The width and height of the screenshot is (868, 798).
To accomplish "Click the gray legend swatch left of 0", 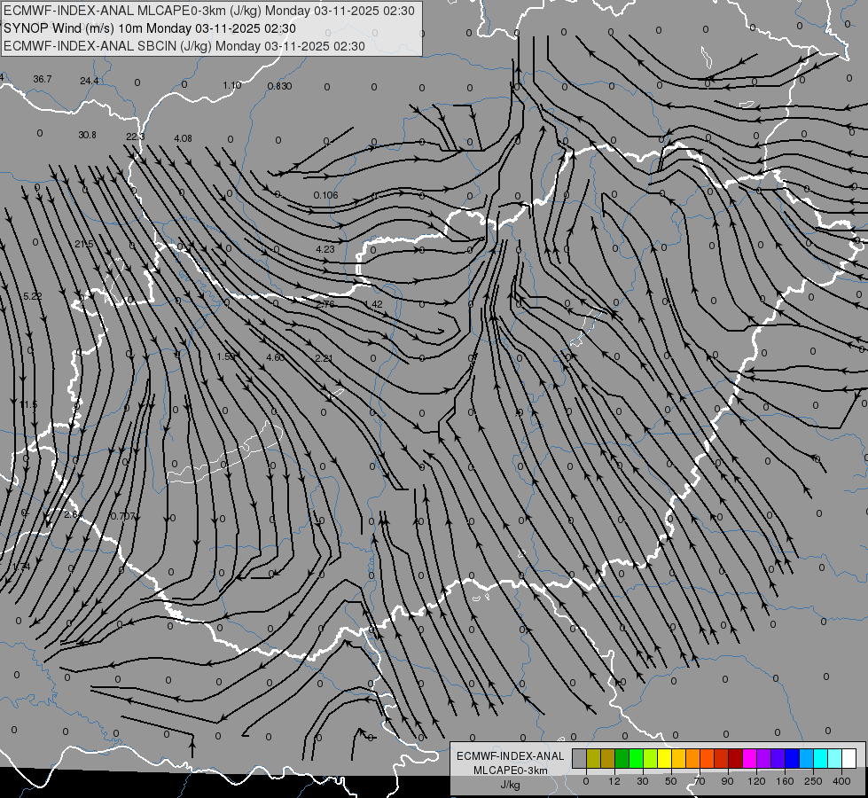I will coord(579,758).
